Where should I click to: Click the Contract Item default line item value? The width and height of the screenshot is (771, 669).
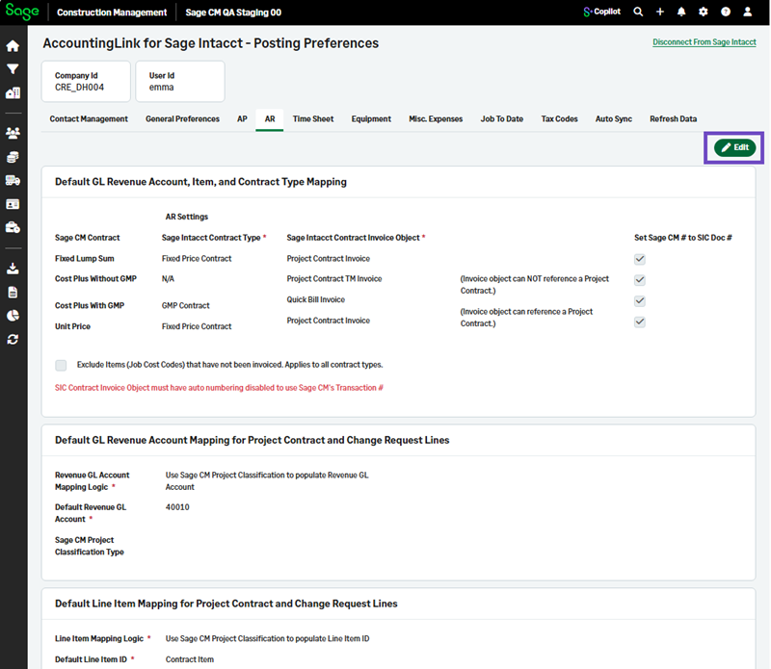pos(189,659)
